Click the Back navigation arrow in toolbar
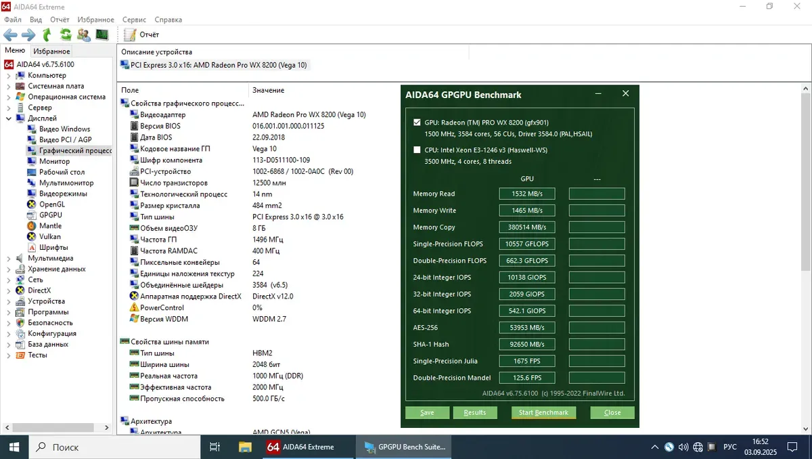This screenshot has height=459, width=812. coord(11,35)
